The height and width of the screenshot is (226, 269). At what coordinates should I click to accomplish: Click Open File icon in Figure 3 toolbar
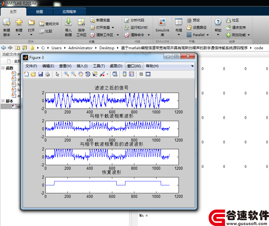click(33, 74)
